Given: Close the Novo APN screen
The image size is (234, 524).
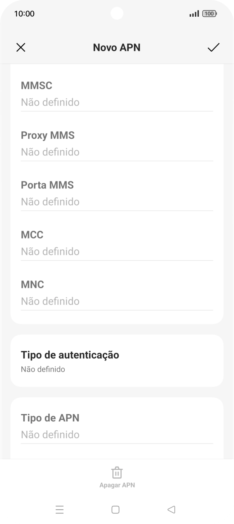Looking at the screenshot, I should 21,47.
